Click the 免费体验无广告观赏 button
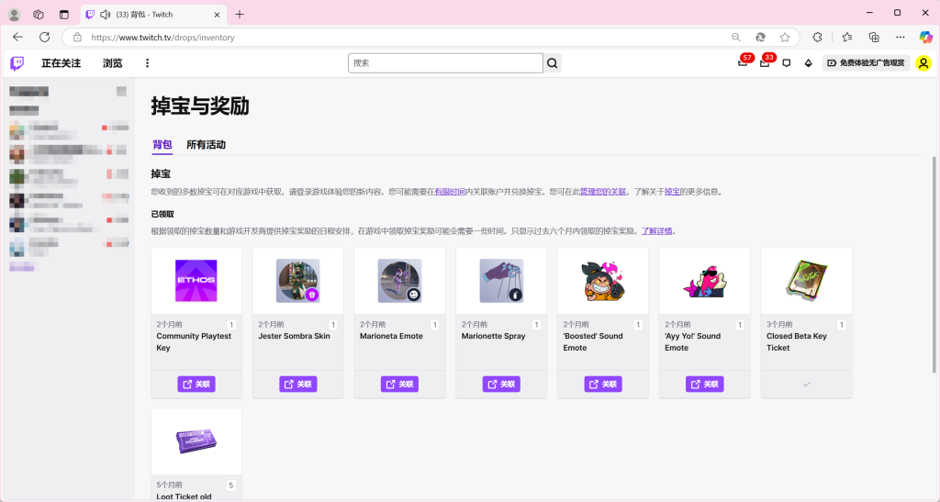This screenshot has height=502, width=940. [x=866, y=63]
